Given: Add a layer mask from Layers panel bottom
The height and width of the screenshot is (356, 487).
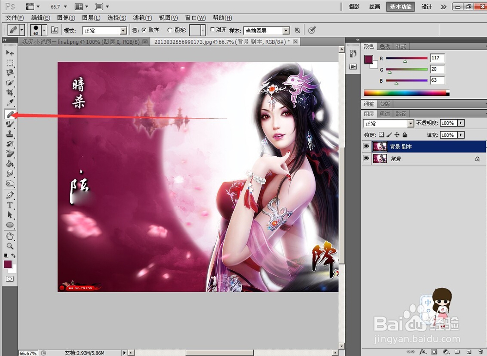Looking at the screenshot, I should pyautogui.click(x=434, y=352).
